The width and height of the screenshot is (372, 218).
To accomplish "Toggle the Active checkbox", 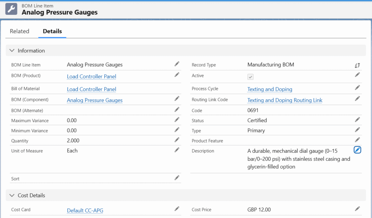I will pyautogui.click(x=251, y=77).
